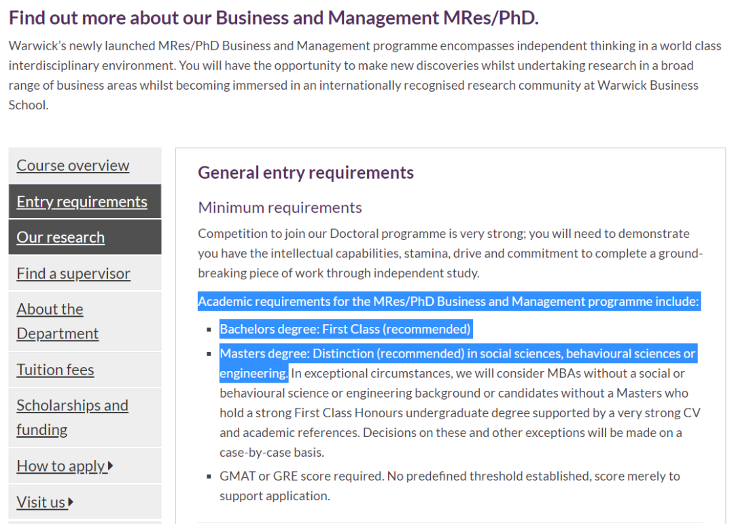The width and height of the screenshot is (734, 524).
Task: View the Tuition fees section
Action: click(x=55, y=370)
